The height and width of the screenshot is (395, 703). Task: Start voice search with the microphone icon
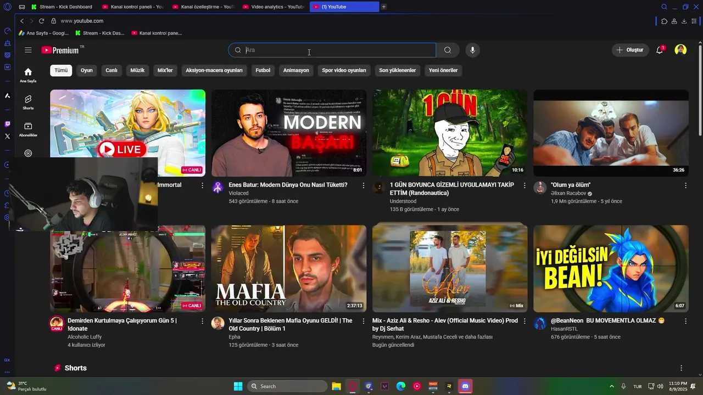tap(472, 50)
